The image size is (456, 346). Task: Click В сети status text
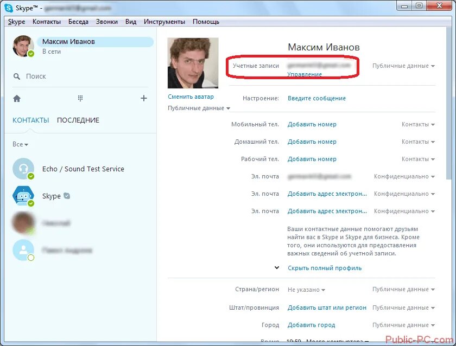[x=52, y=52]
